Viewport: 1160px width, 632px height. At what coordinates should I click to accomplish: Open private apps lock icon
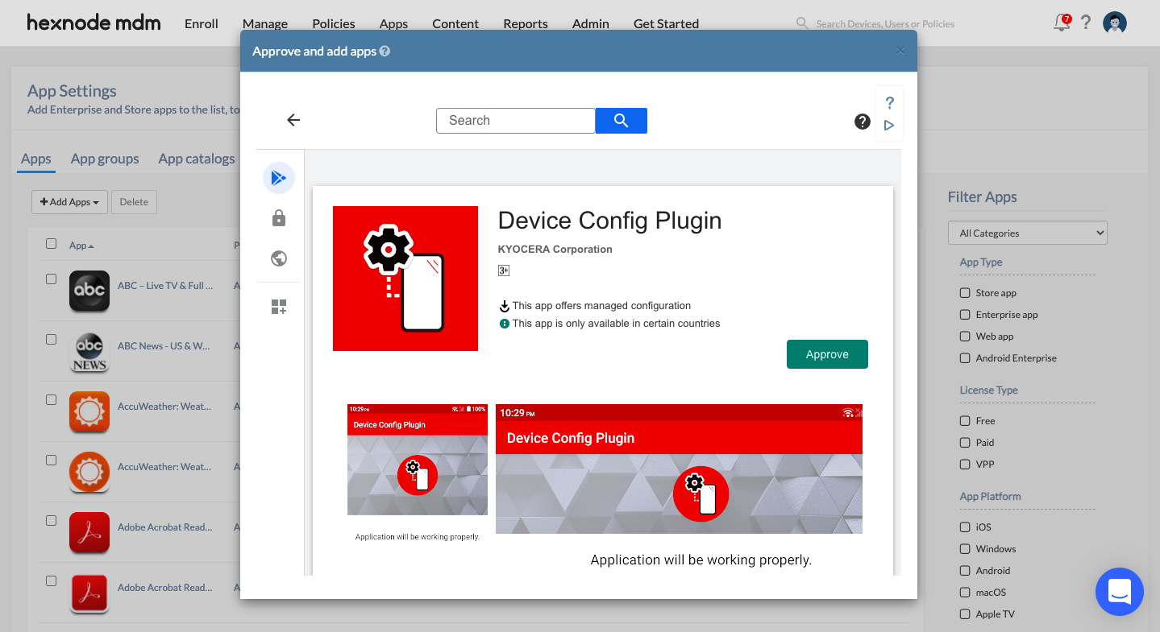279,218
